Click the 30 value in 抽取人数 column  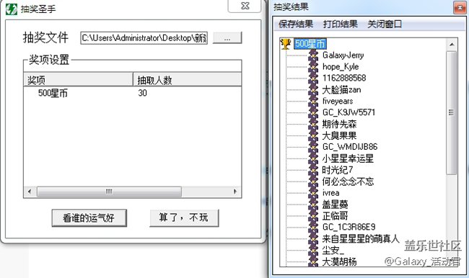tap(142, 93)
